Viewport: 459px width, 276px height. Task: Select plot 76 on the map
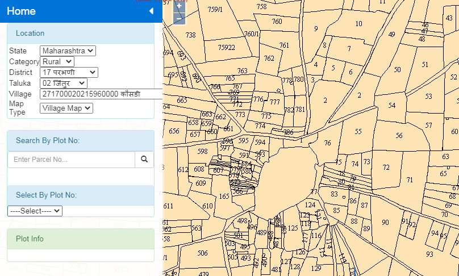coord(327,143)
